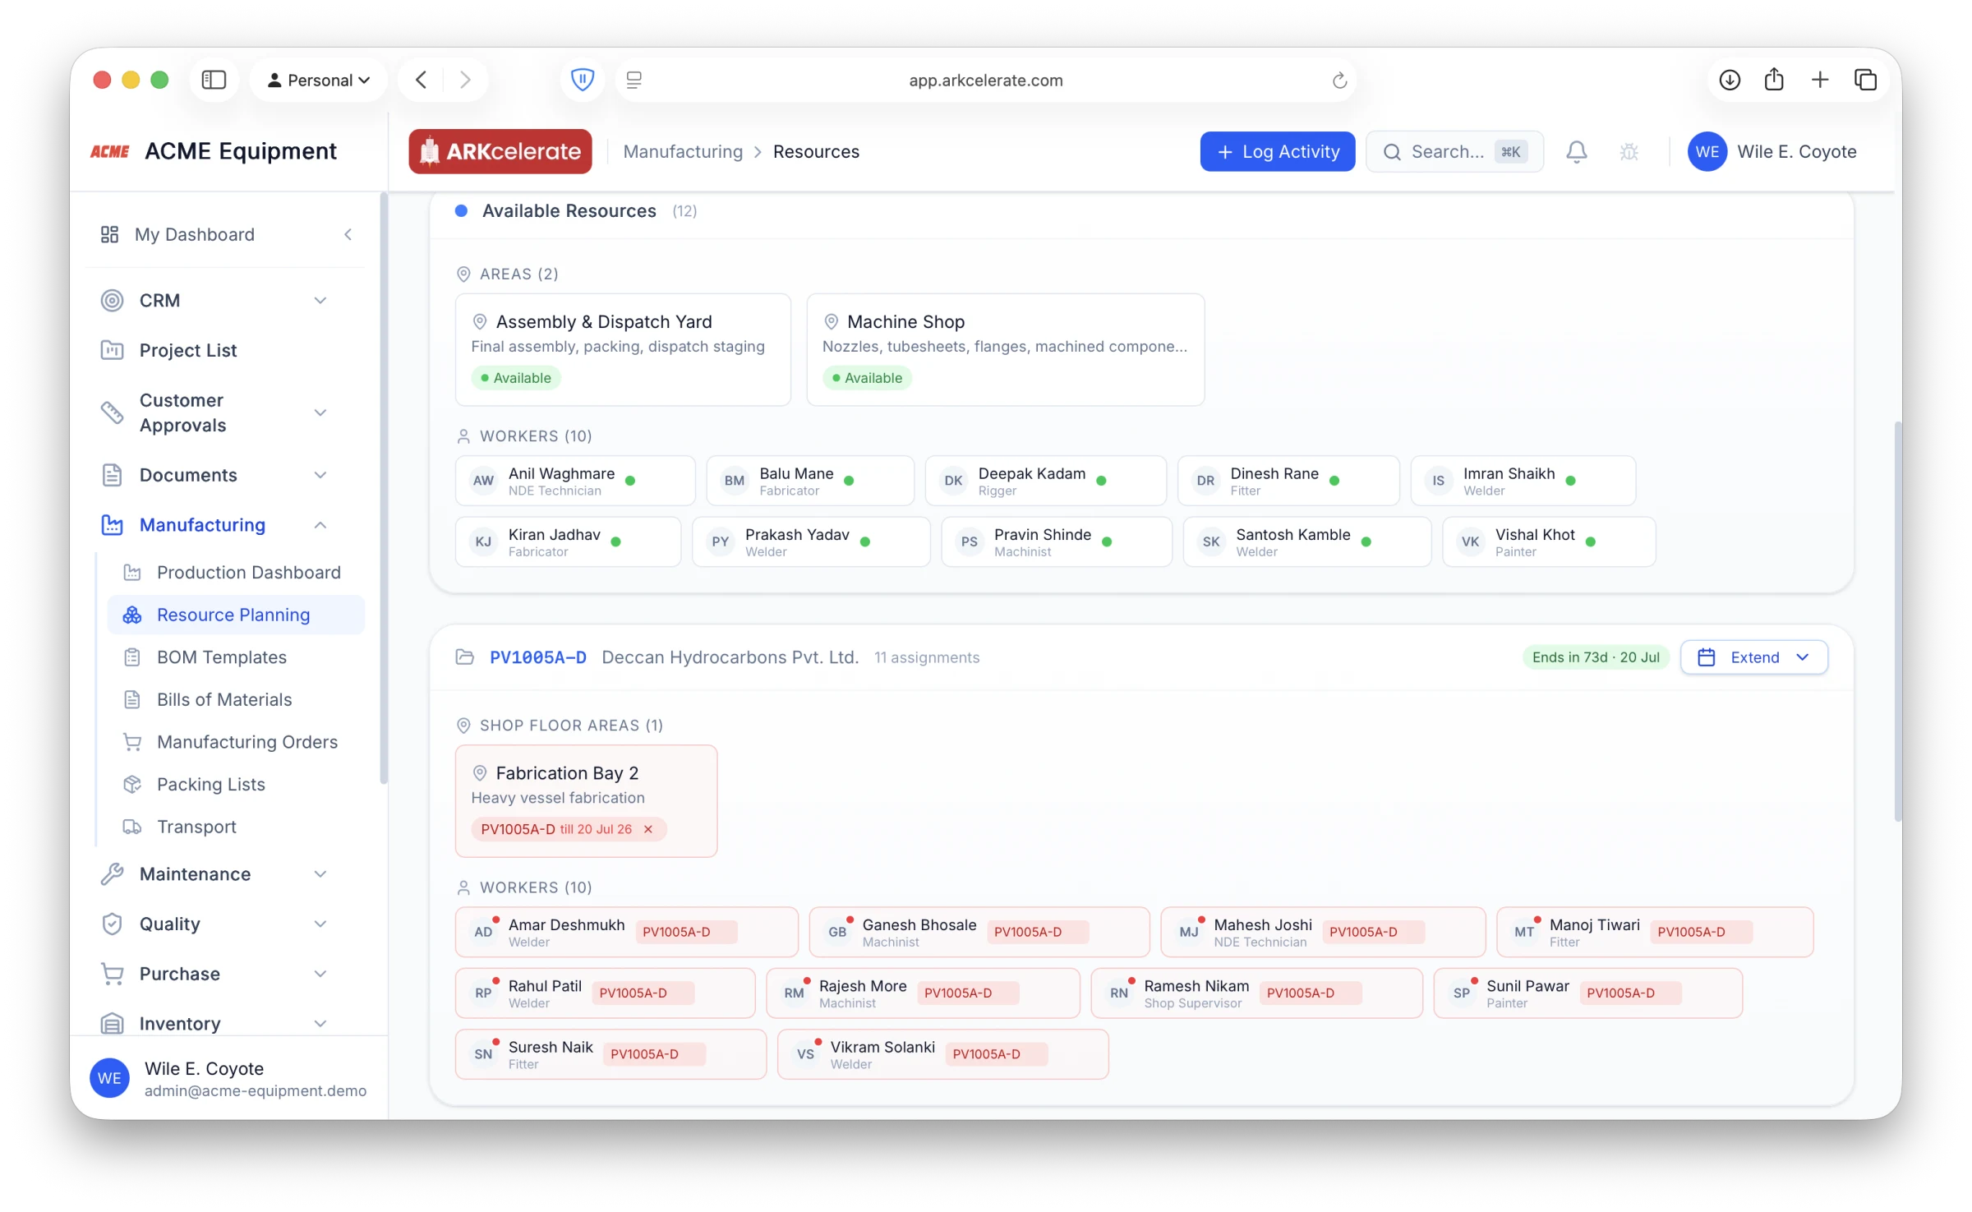Select worker Anil Waghmare
This screenshot has width=1972, height=1212.
pos(575,481)
